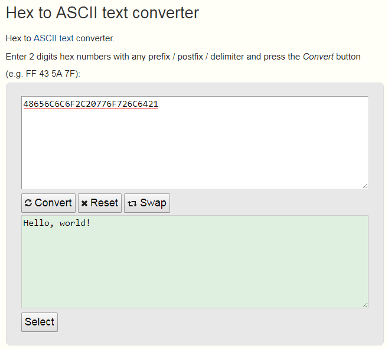Viewport: 388px width, 349px height.
Task: Click the X icon on Reset button
Action: [x=84, y=203]
